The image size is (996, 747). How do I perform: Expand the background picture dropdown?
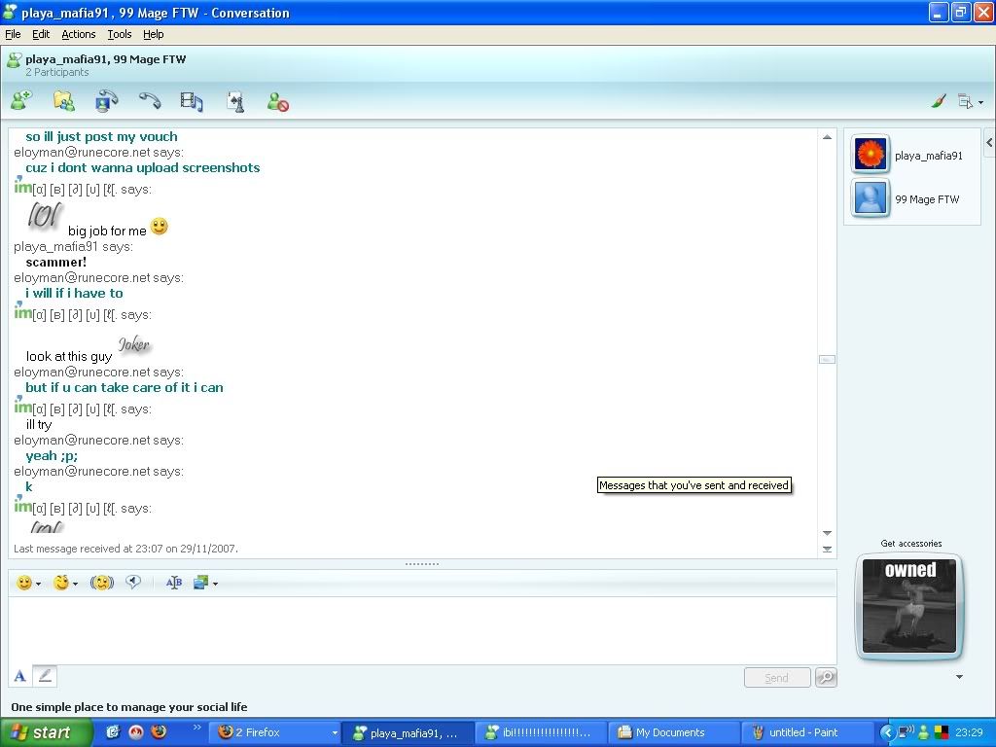point(215,584)
